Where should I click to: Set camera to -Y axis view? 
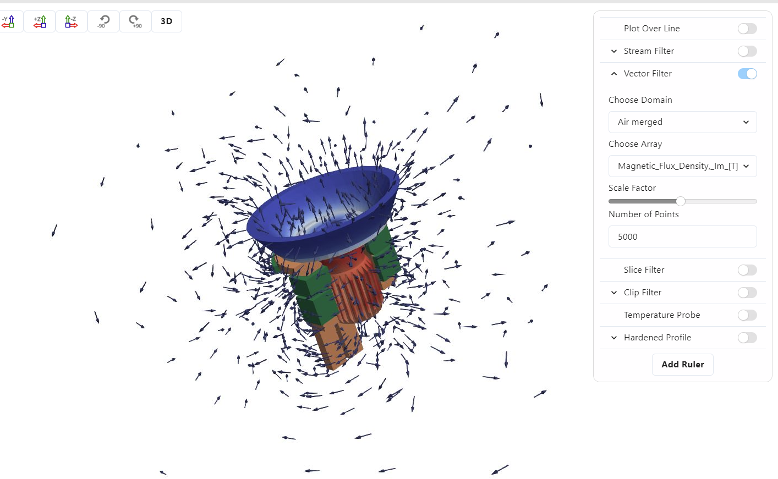point(8,21)
